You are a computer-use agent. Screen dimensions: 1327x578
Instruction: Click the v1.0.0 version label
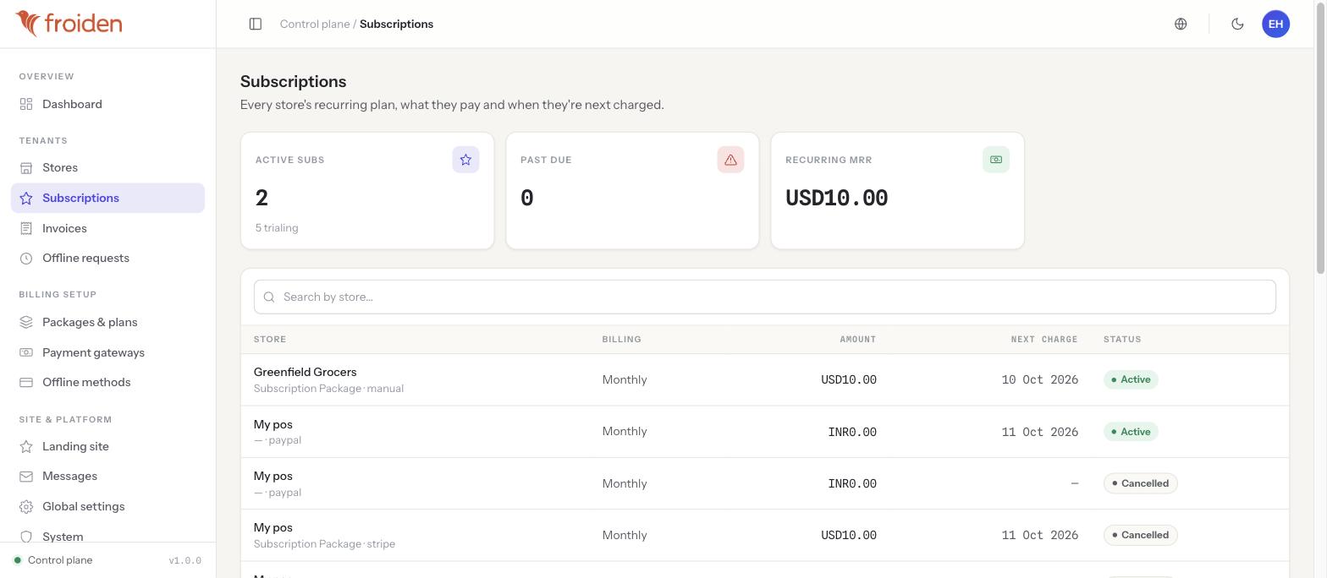point(185,560)
